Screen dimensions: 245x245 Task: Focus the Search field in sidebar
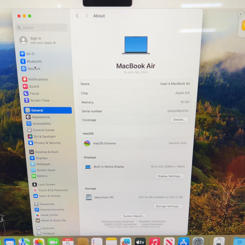[42, 28]
